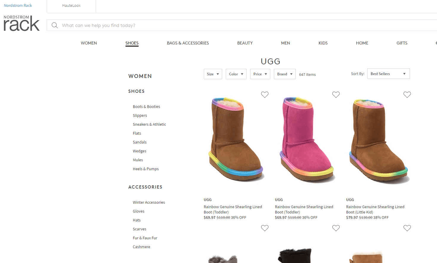The height and width of the screenshot is (263, 437).
Task: Open the Brand filter dropdown
Action: point(285,74)
